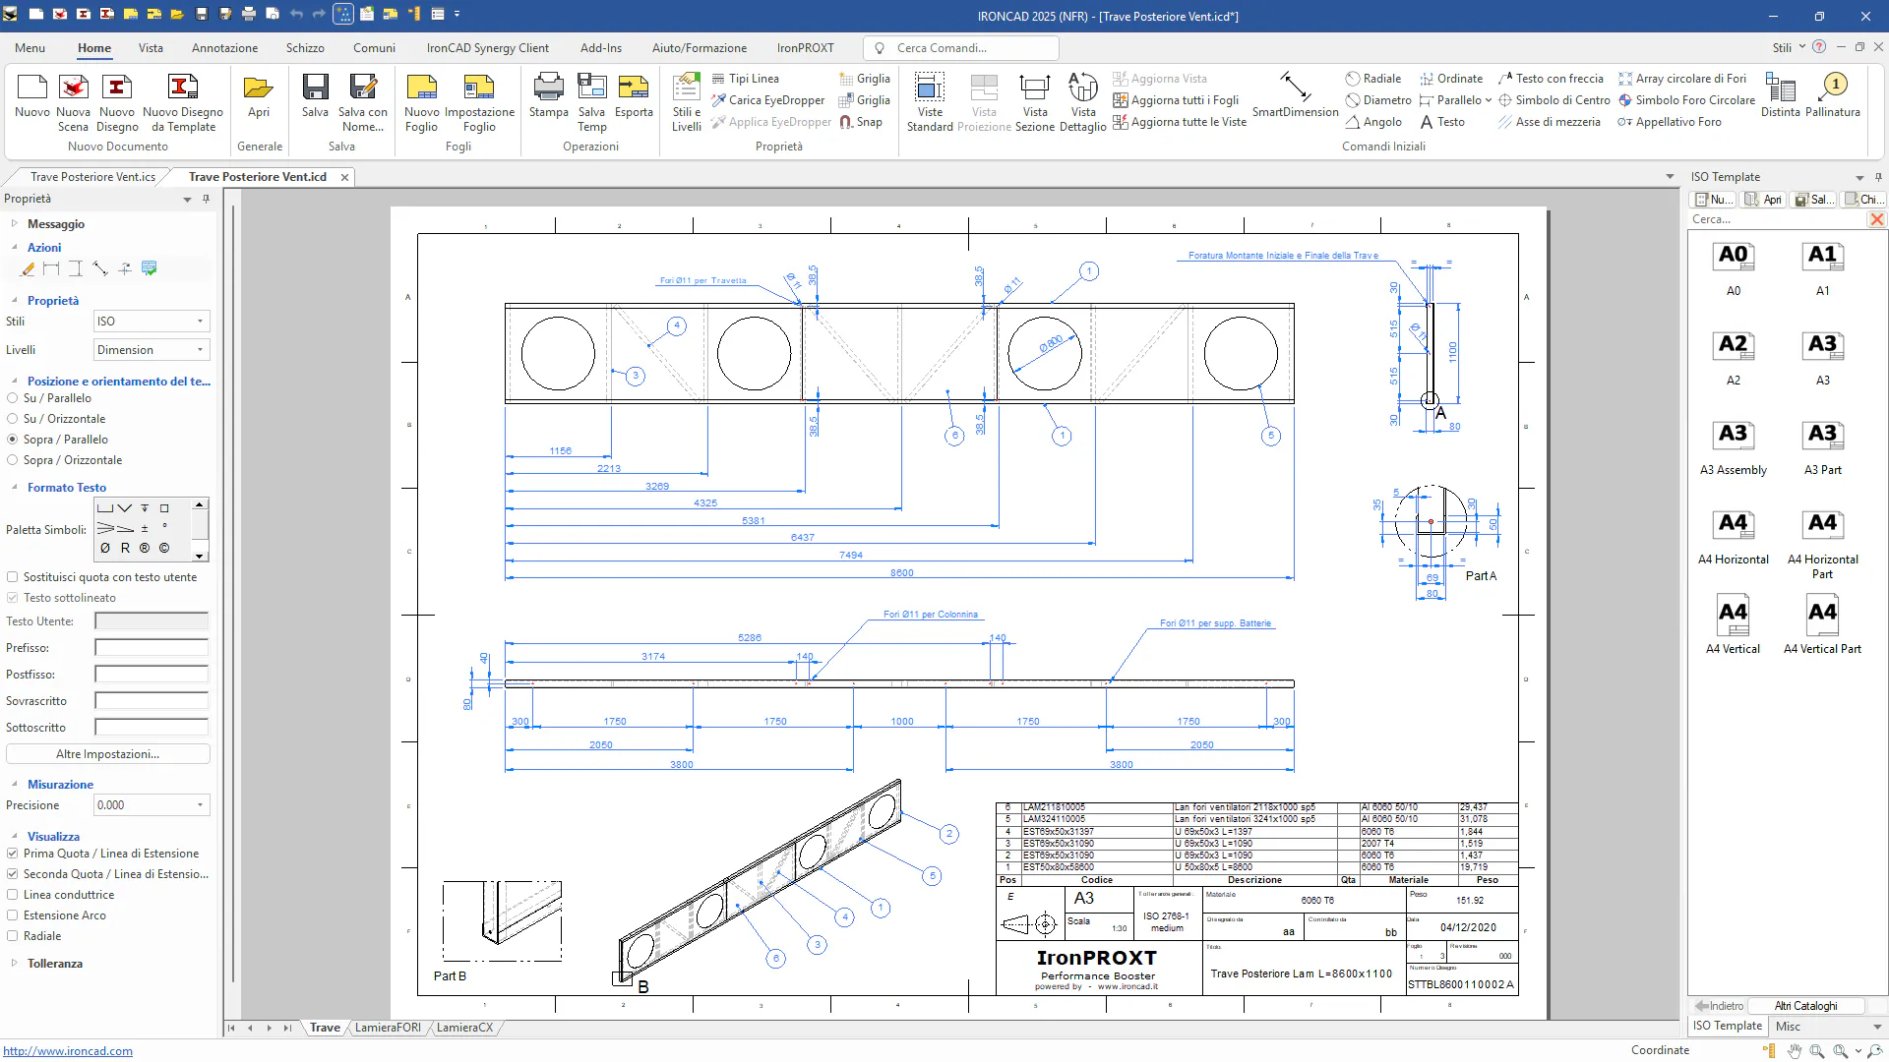Screen dimensions: 1889x1062
Task: Click Simbolo di Centro tool
Action: coord(1554,100)
